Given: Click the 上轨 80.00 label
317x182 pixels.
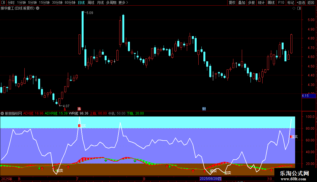Looking at the screenshot, I should coord(98,113).
